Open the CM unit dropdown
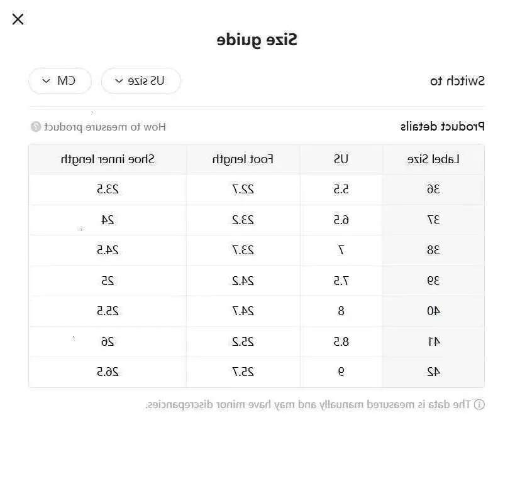The width and height of the screenshot is (515, 499). tap(60, 81)
